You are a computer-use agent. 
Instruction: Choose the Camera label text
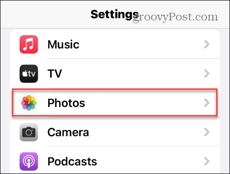point(68,132)
